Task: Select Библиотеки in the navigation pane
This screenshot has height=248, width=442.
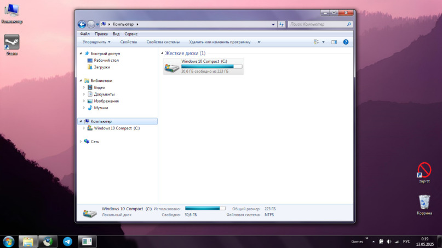Action: click(x=101, y=81)
